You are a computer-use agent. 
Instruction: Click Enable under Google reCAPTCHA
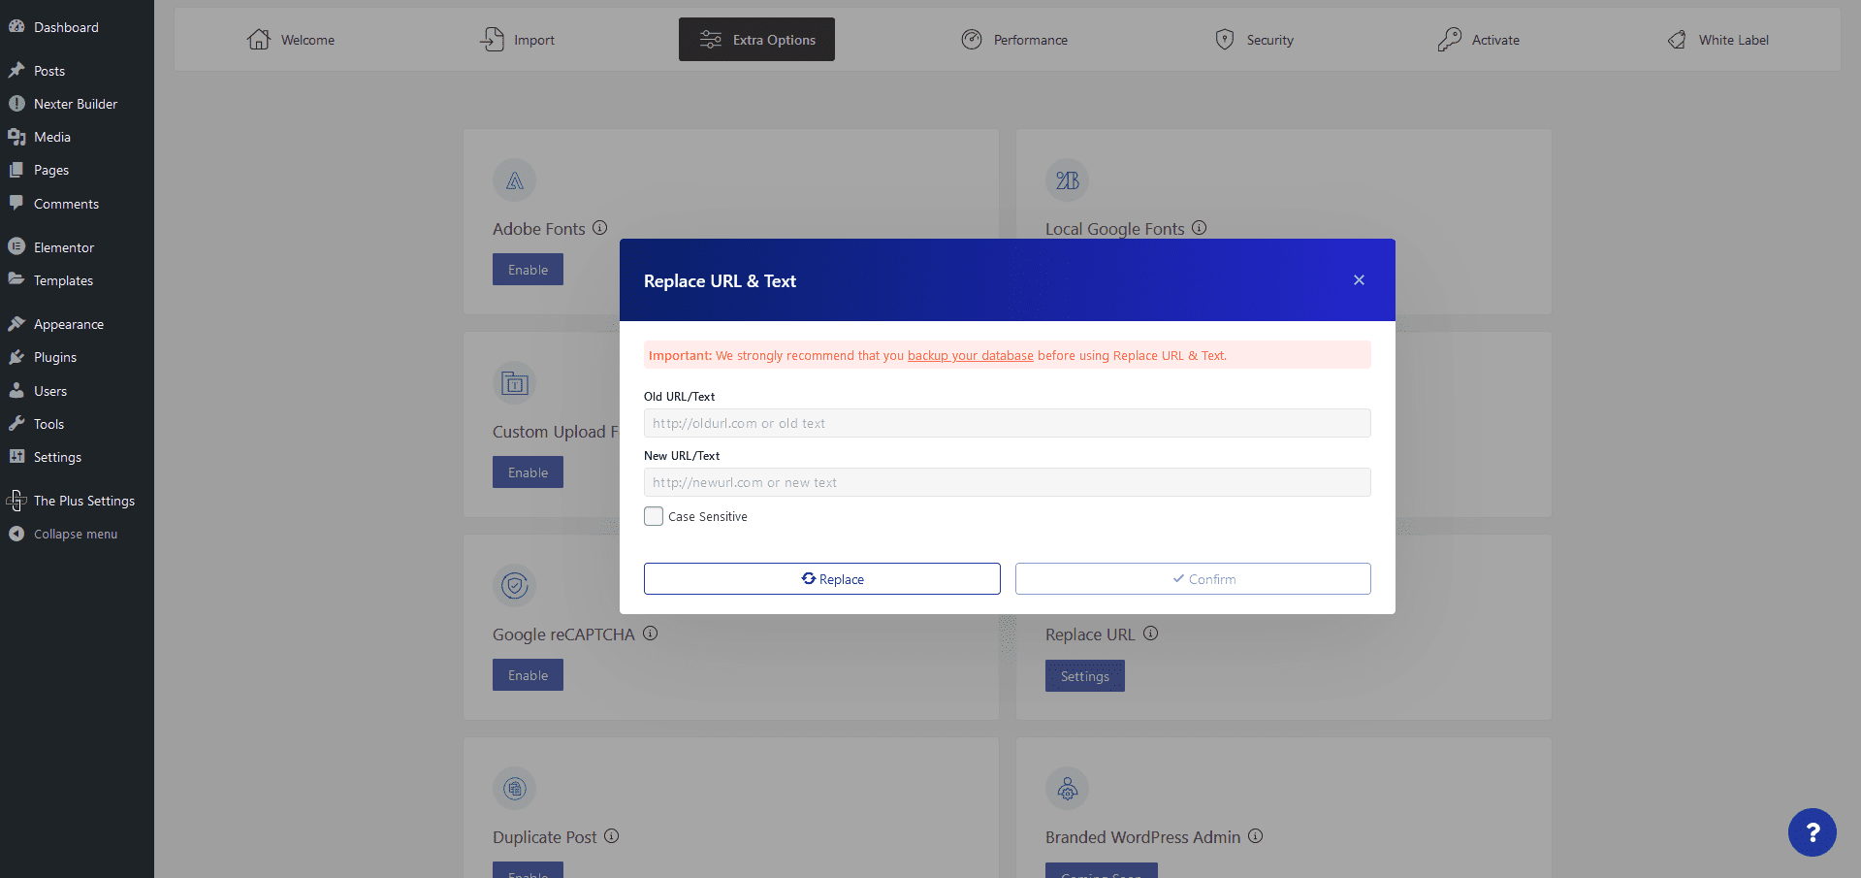pos(528,675)
